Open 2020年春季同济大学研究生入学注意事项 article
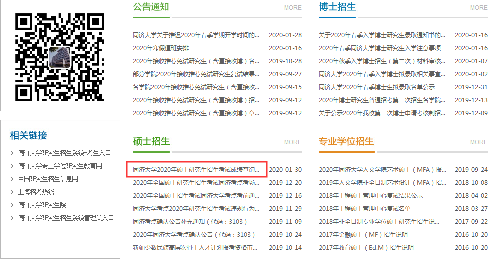 380,48
